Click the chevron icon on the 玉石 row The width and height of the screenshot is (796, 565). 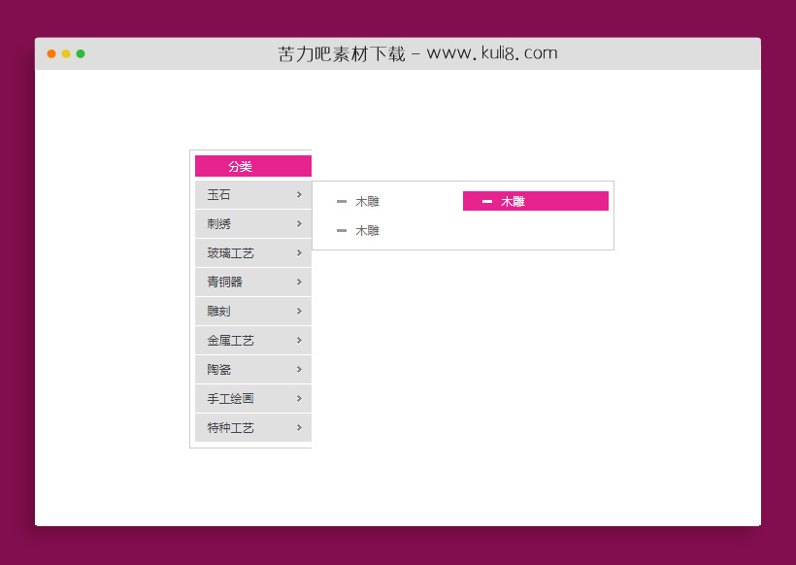[299, 195]
